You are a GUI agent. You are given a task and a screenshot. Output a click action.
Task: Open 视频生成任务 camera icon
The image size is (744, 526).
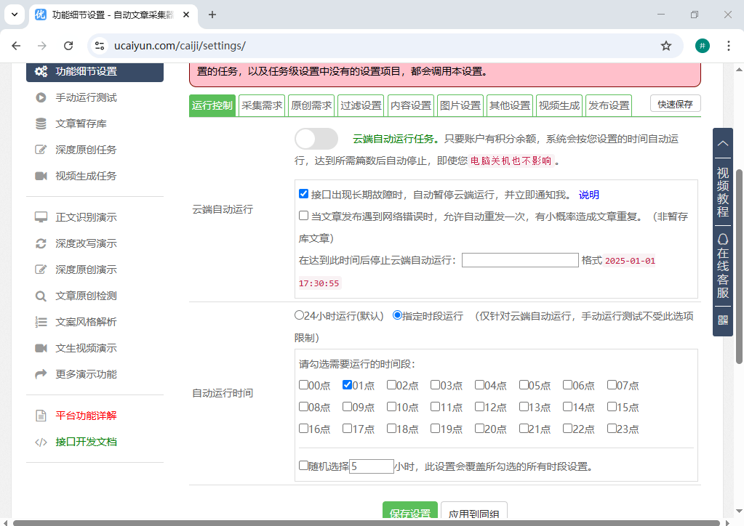pos(42,175)
